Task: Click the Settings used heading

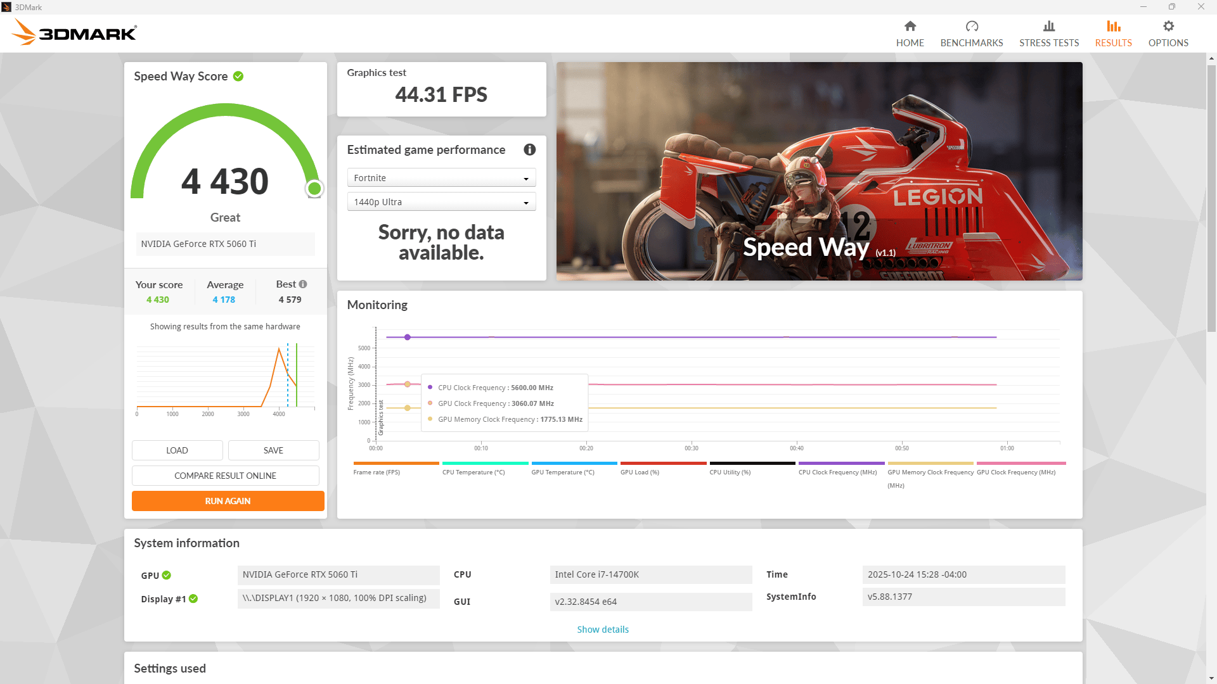Action: 170,668
